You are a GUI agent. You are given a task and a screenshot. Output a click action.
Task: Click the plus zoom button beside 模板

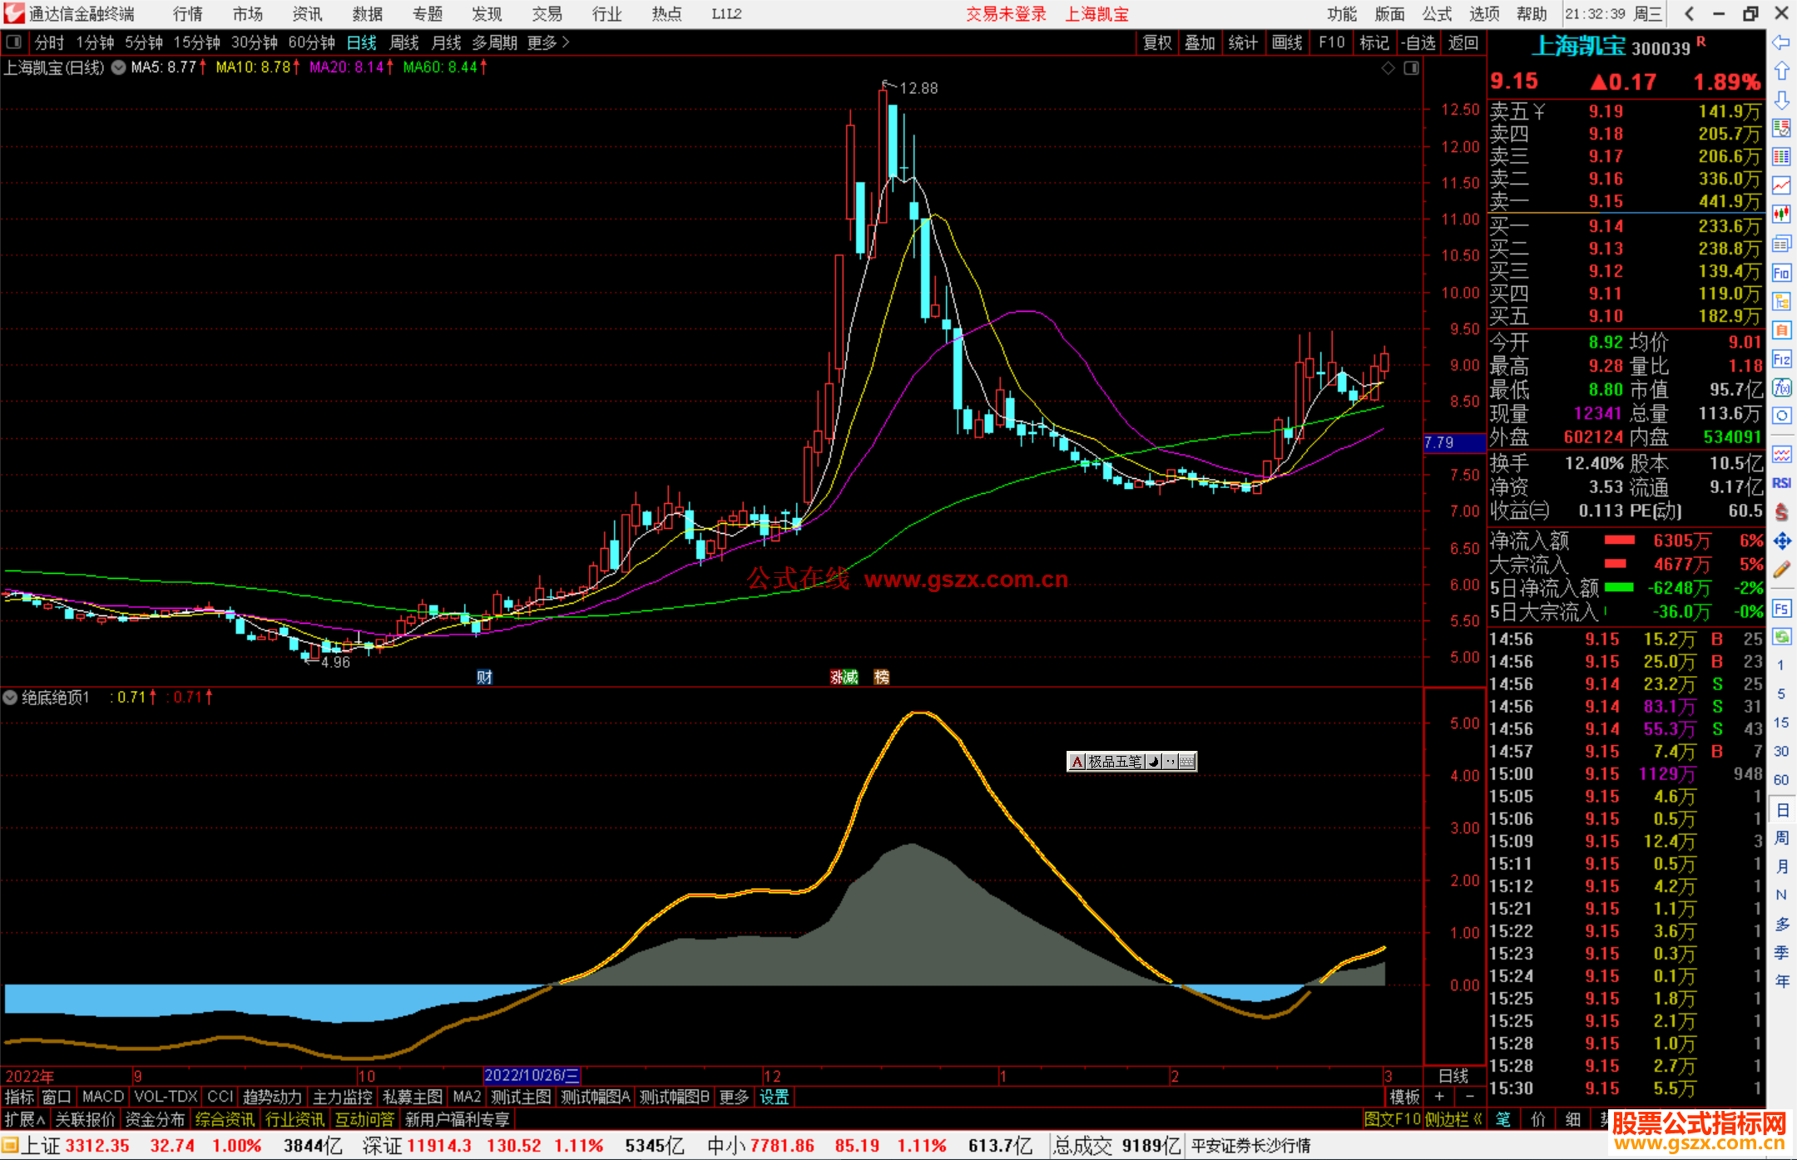click(x=1439, y=1097)
